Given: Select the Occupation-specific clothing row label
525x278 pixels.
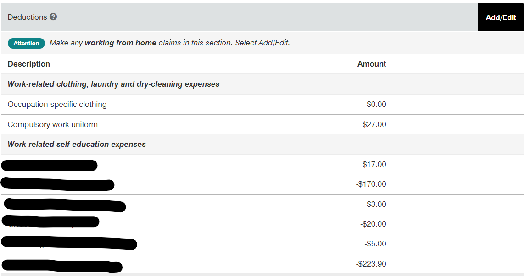Looking at the screenshot, I should pyautogui.click(x=57, y=104).
